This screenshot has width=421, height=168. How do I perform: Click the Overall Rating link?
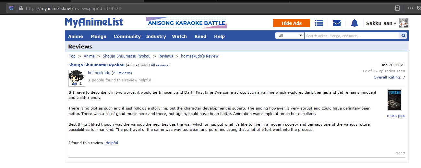[x=388, y=77]
